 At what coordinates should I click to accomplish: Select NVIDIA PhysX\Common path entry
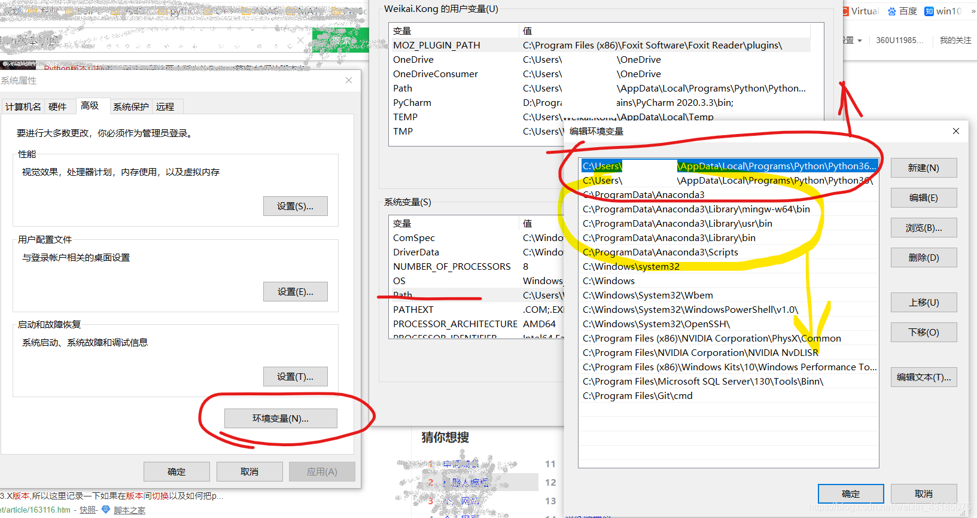(x=729, y=339)
